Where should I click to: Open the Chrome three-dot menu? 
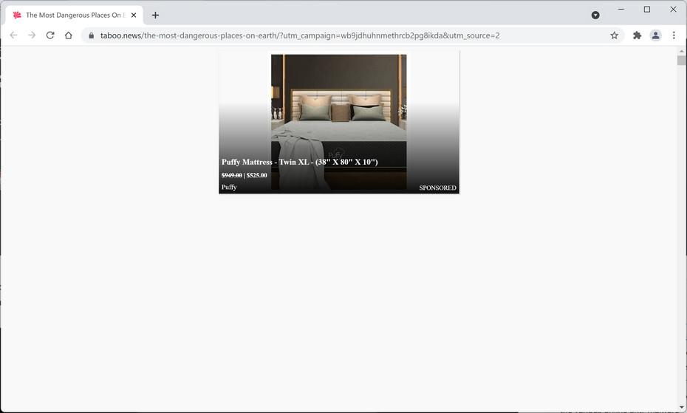674,35
